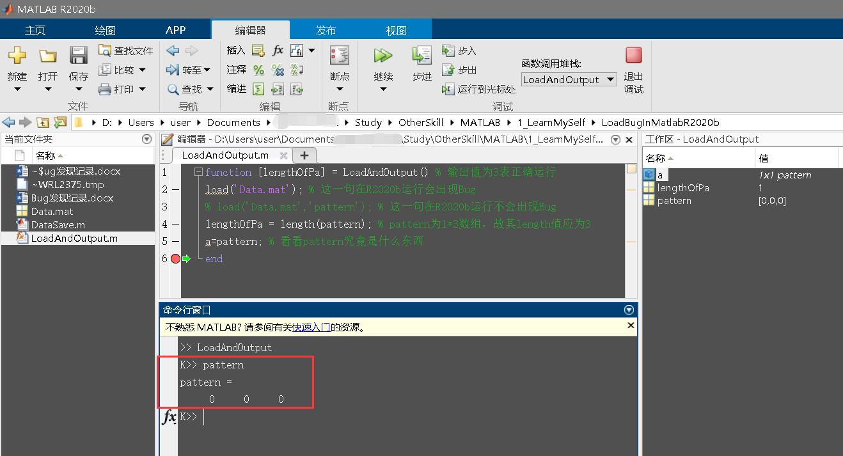
Task: Click the address bar back arrow
Action: click(8, 122)
